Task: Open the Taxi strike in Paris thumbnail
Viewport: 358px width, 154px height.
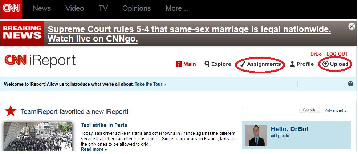Action: pyautogui.click(x=38, y=136)
